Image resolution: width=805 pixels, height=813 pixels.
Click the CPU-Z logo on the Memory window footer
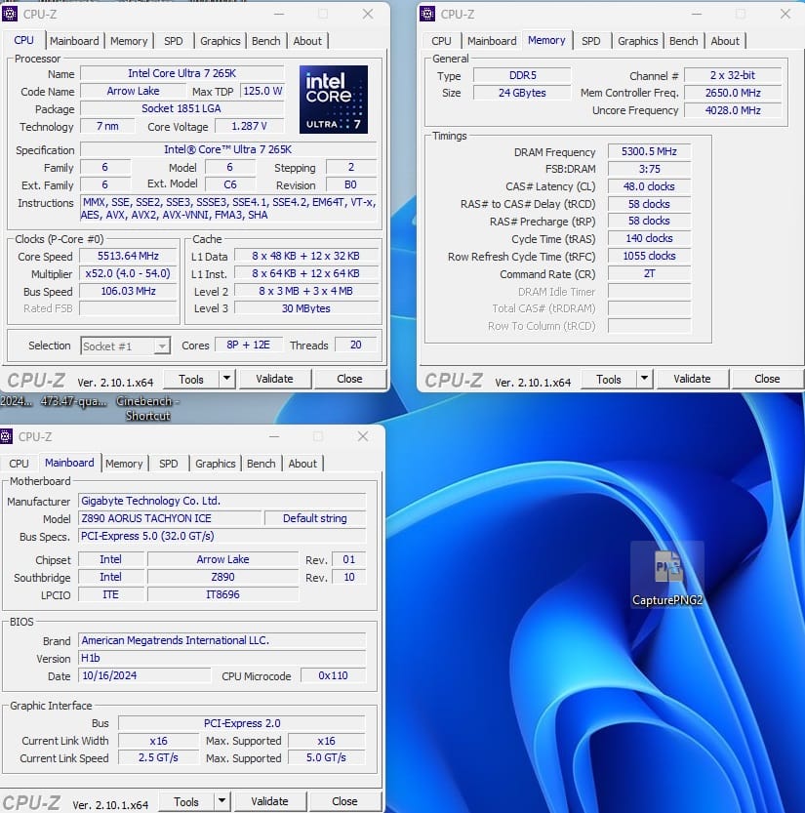(454, 379)
